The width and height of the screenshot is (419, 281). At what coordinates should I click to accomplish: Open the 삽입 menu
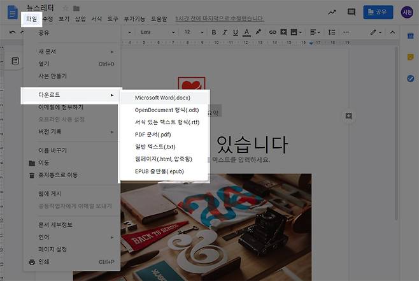coord(80,18)
